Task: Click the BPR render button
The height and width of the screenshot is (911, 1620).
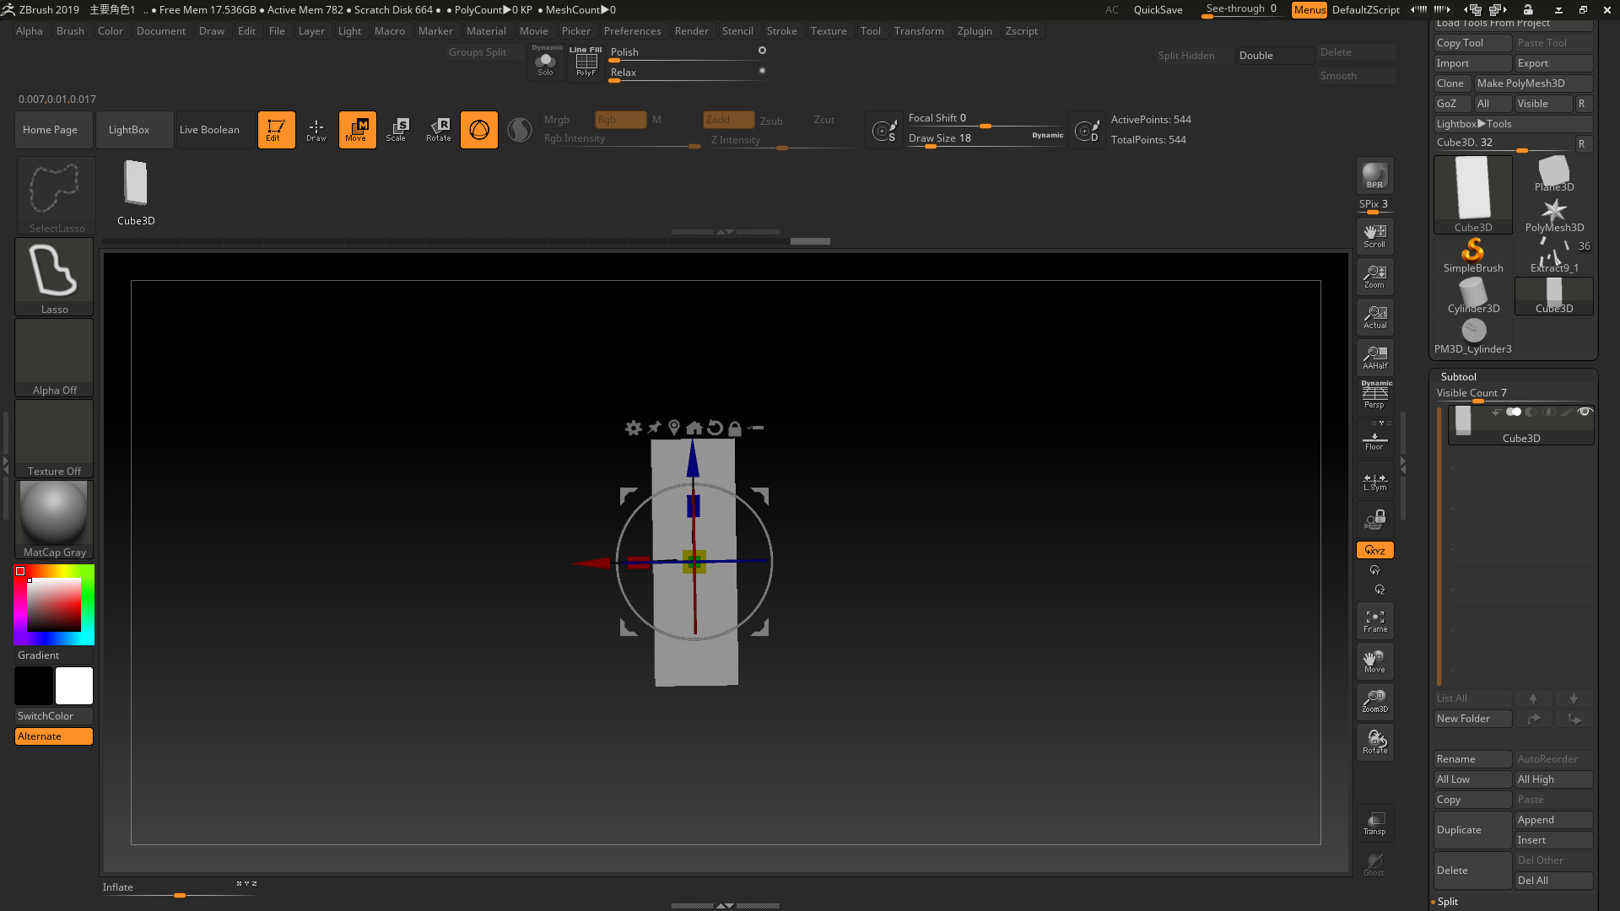Action: [x=1374, y=176]
